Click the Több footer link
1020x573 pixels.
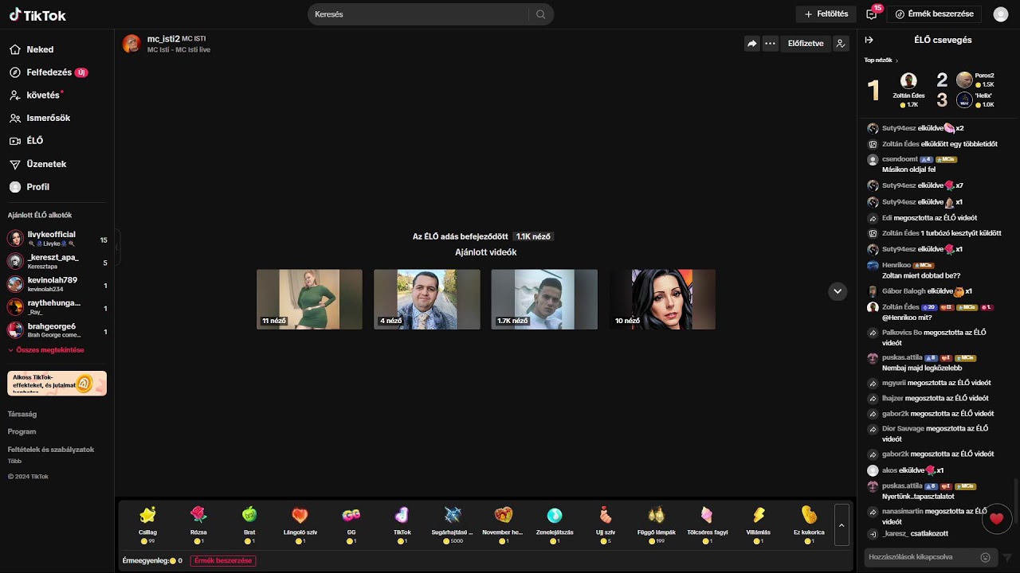pos(14,461)
